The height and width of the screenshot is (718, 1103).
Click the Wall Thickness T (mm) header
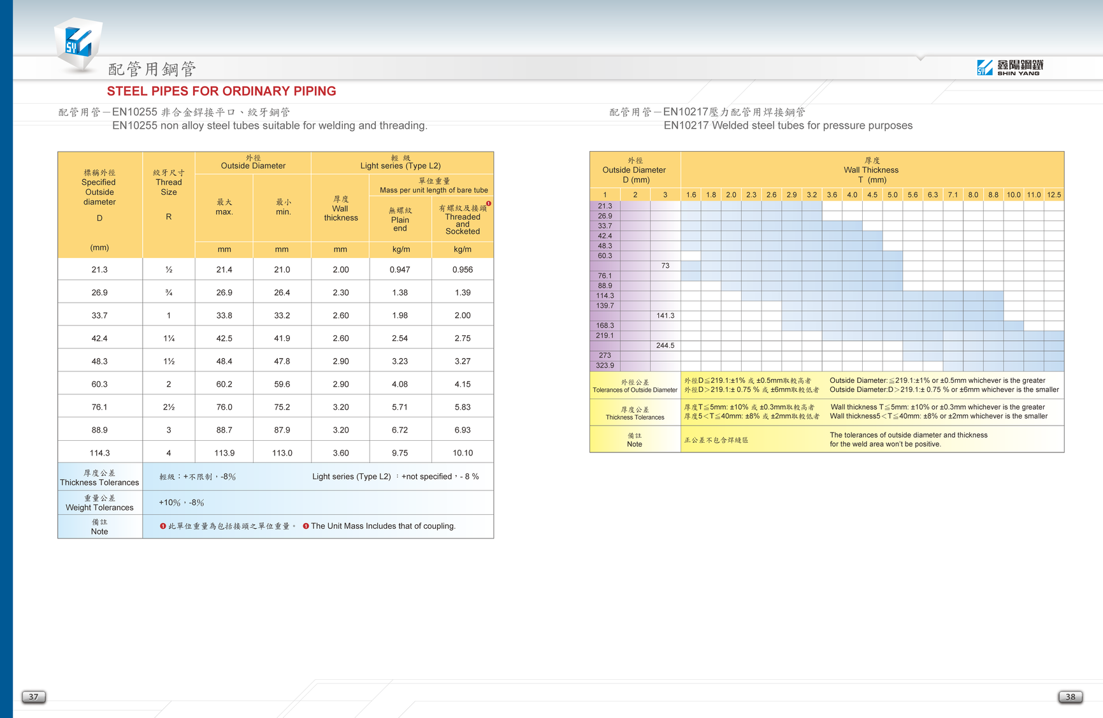point(871,170)
